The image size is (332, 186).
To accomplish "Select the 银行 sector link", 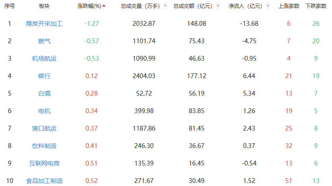I will (44, 76).
